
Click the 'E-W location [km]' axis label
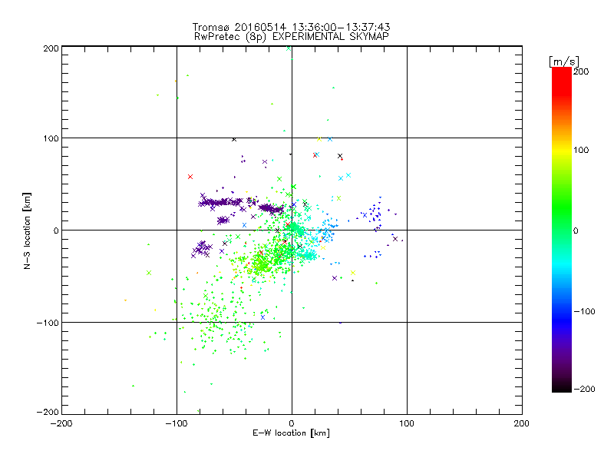[x=291, y=433]
